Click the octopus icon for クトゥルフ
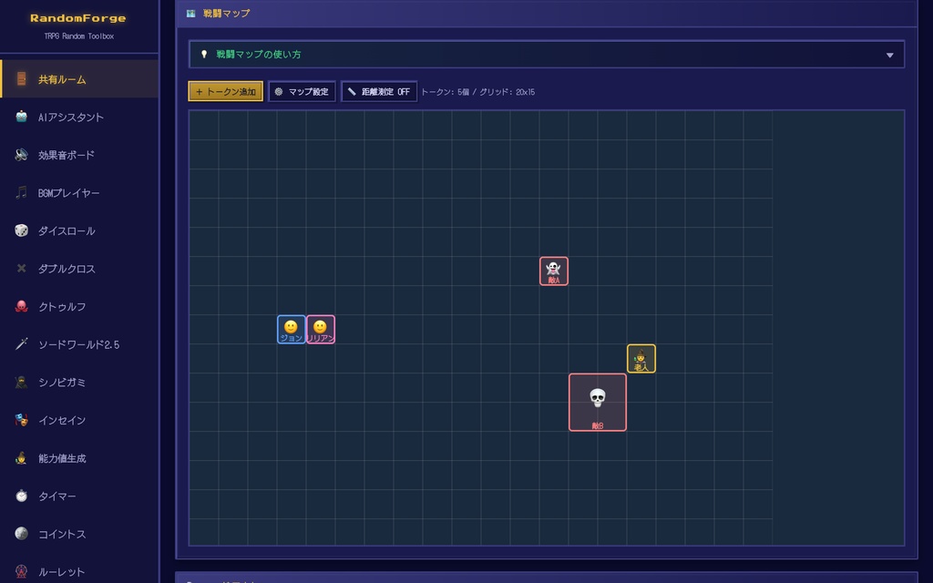The height and width of the screenshot is (583, 933). (x=22, y=306)
